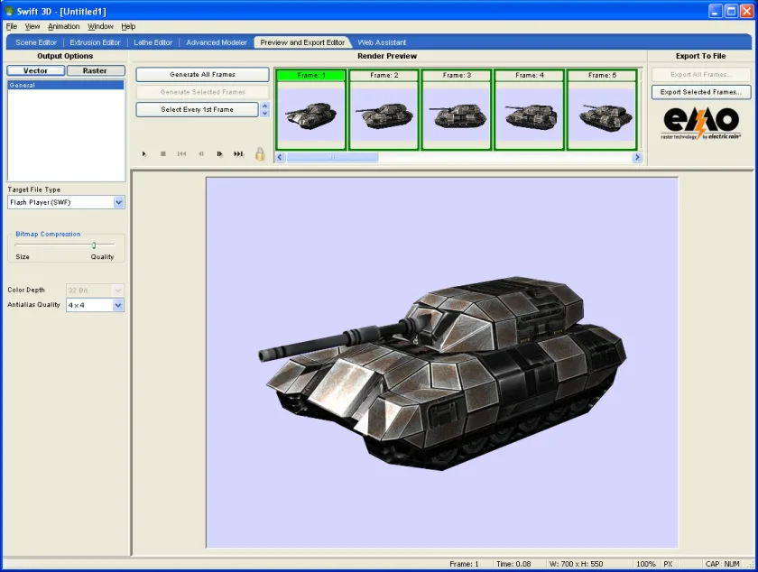The height and width of the screenshot is (572, 758).
Task: Step back one frame icon
Action: (200, 153)
